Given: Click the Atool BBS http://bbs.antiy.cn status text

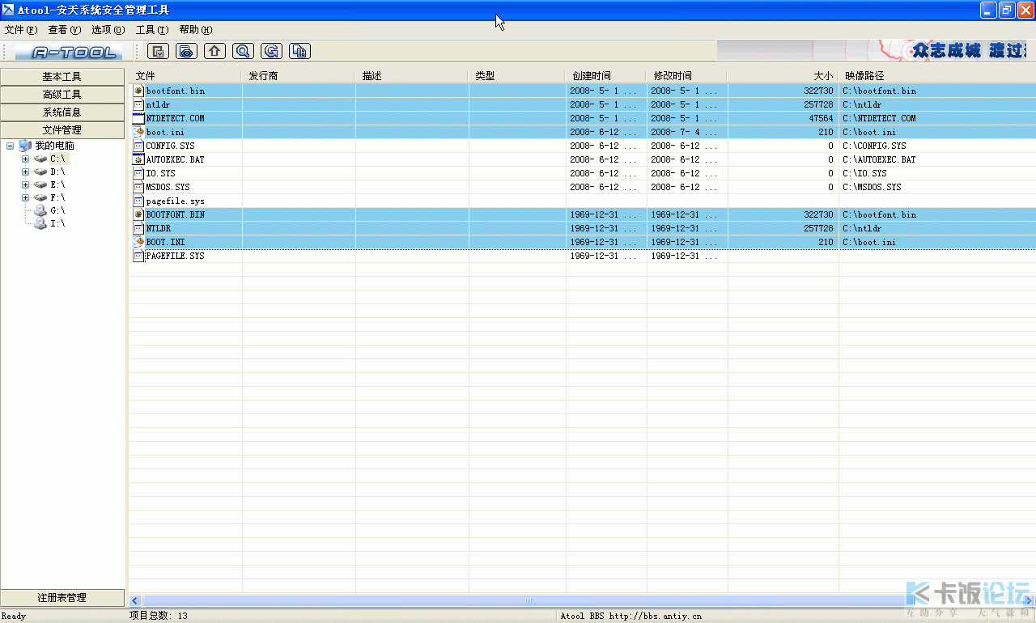Looking at the screenshot, I should click(631, 616).
